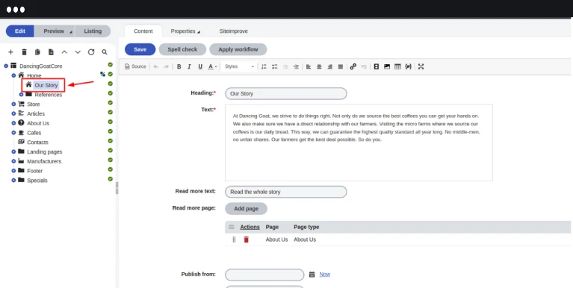Viewport: 573px width, 288px height.
Task: Refresh the content tree
Action: click(91, 52)
